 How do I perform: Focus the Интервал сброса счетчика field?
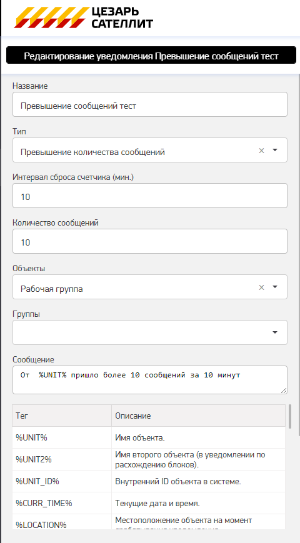coord(150,196)
